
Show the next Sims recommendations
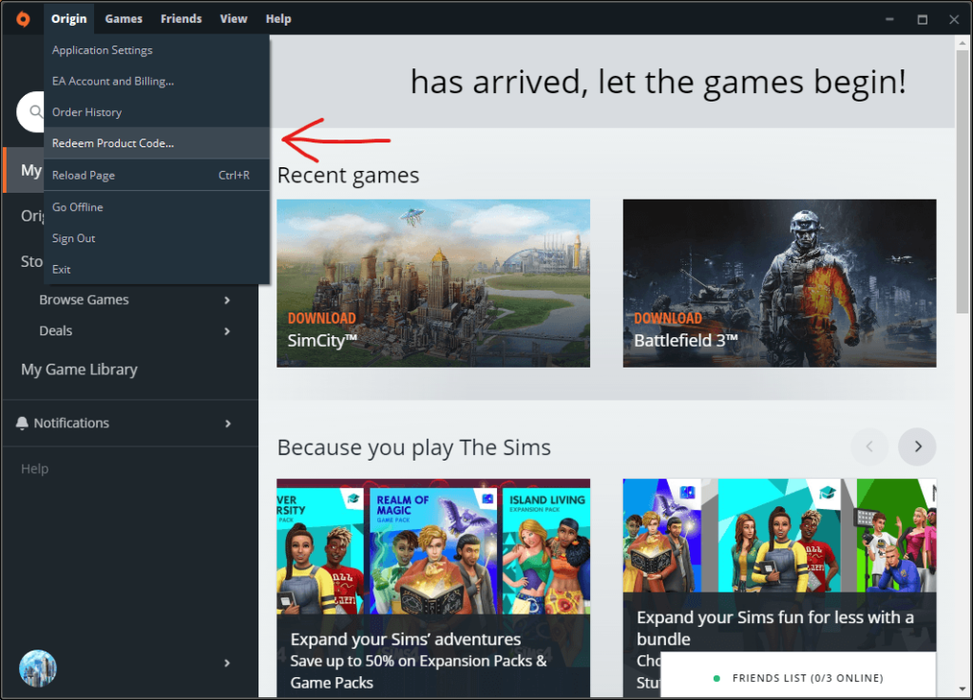click(x=917, y=446)
